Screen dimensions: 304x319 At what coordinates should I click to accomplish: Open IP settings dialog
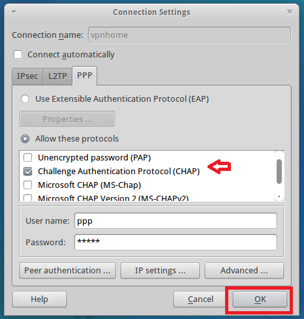pos(160,271)
